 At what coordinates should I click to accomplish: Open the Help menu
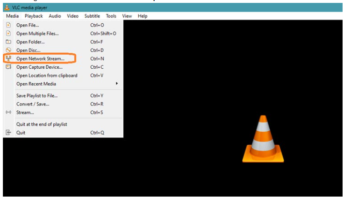(143, 16)
